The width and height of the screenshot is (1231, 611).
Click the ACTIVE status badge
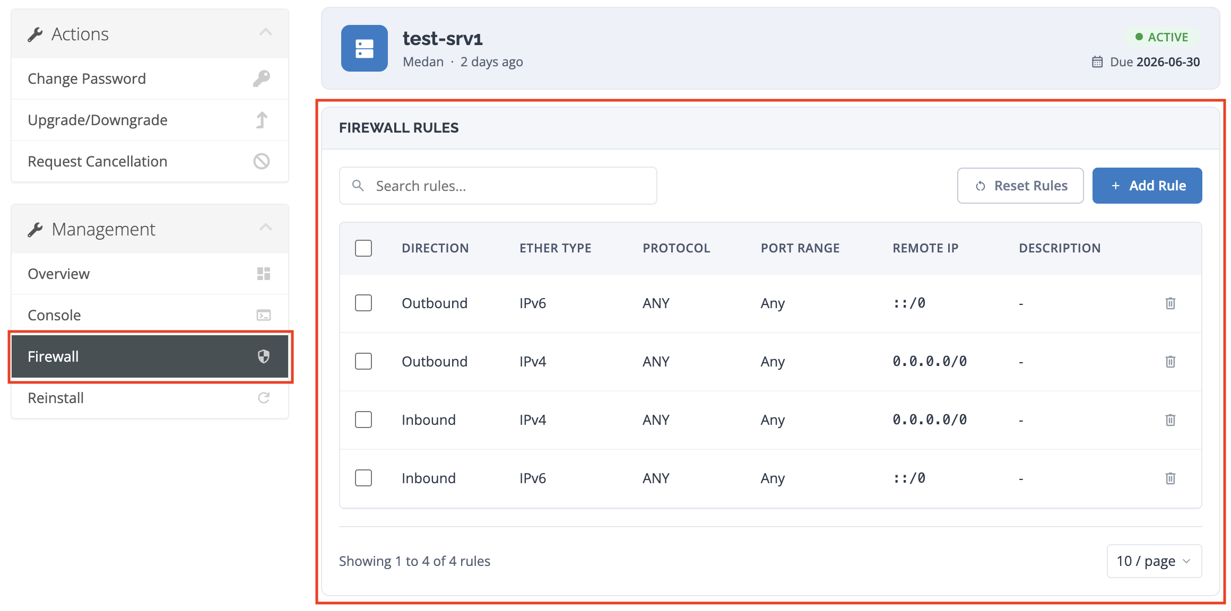coord(1161,37)
